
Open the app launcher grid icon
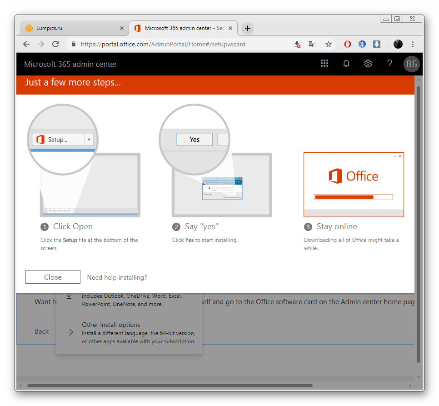click(x=324, y=64)
